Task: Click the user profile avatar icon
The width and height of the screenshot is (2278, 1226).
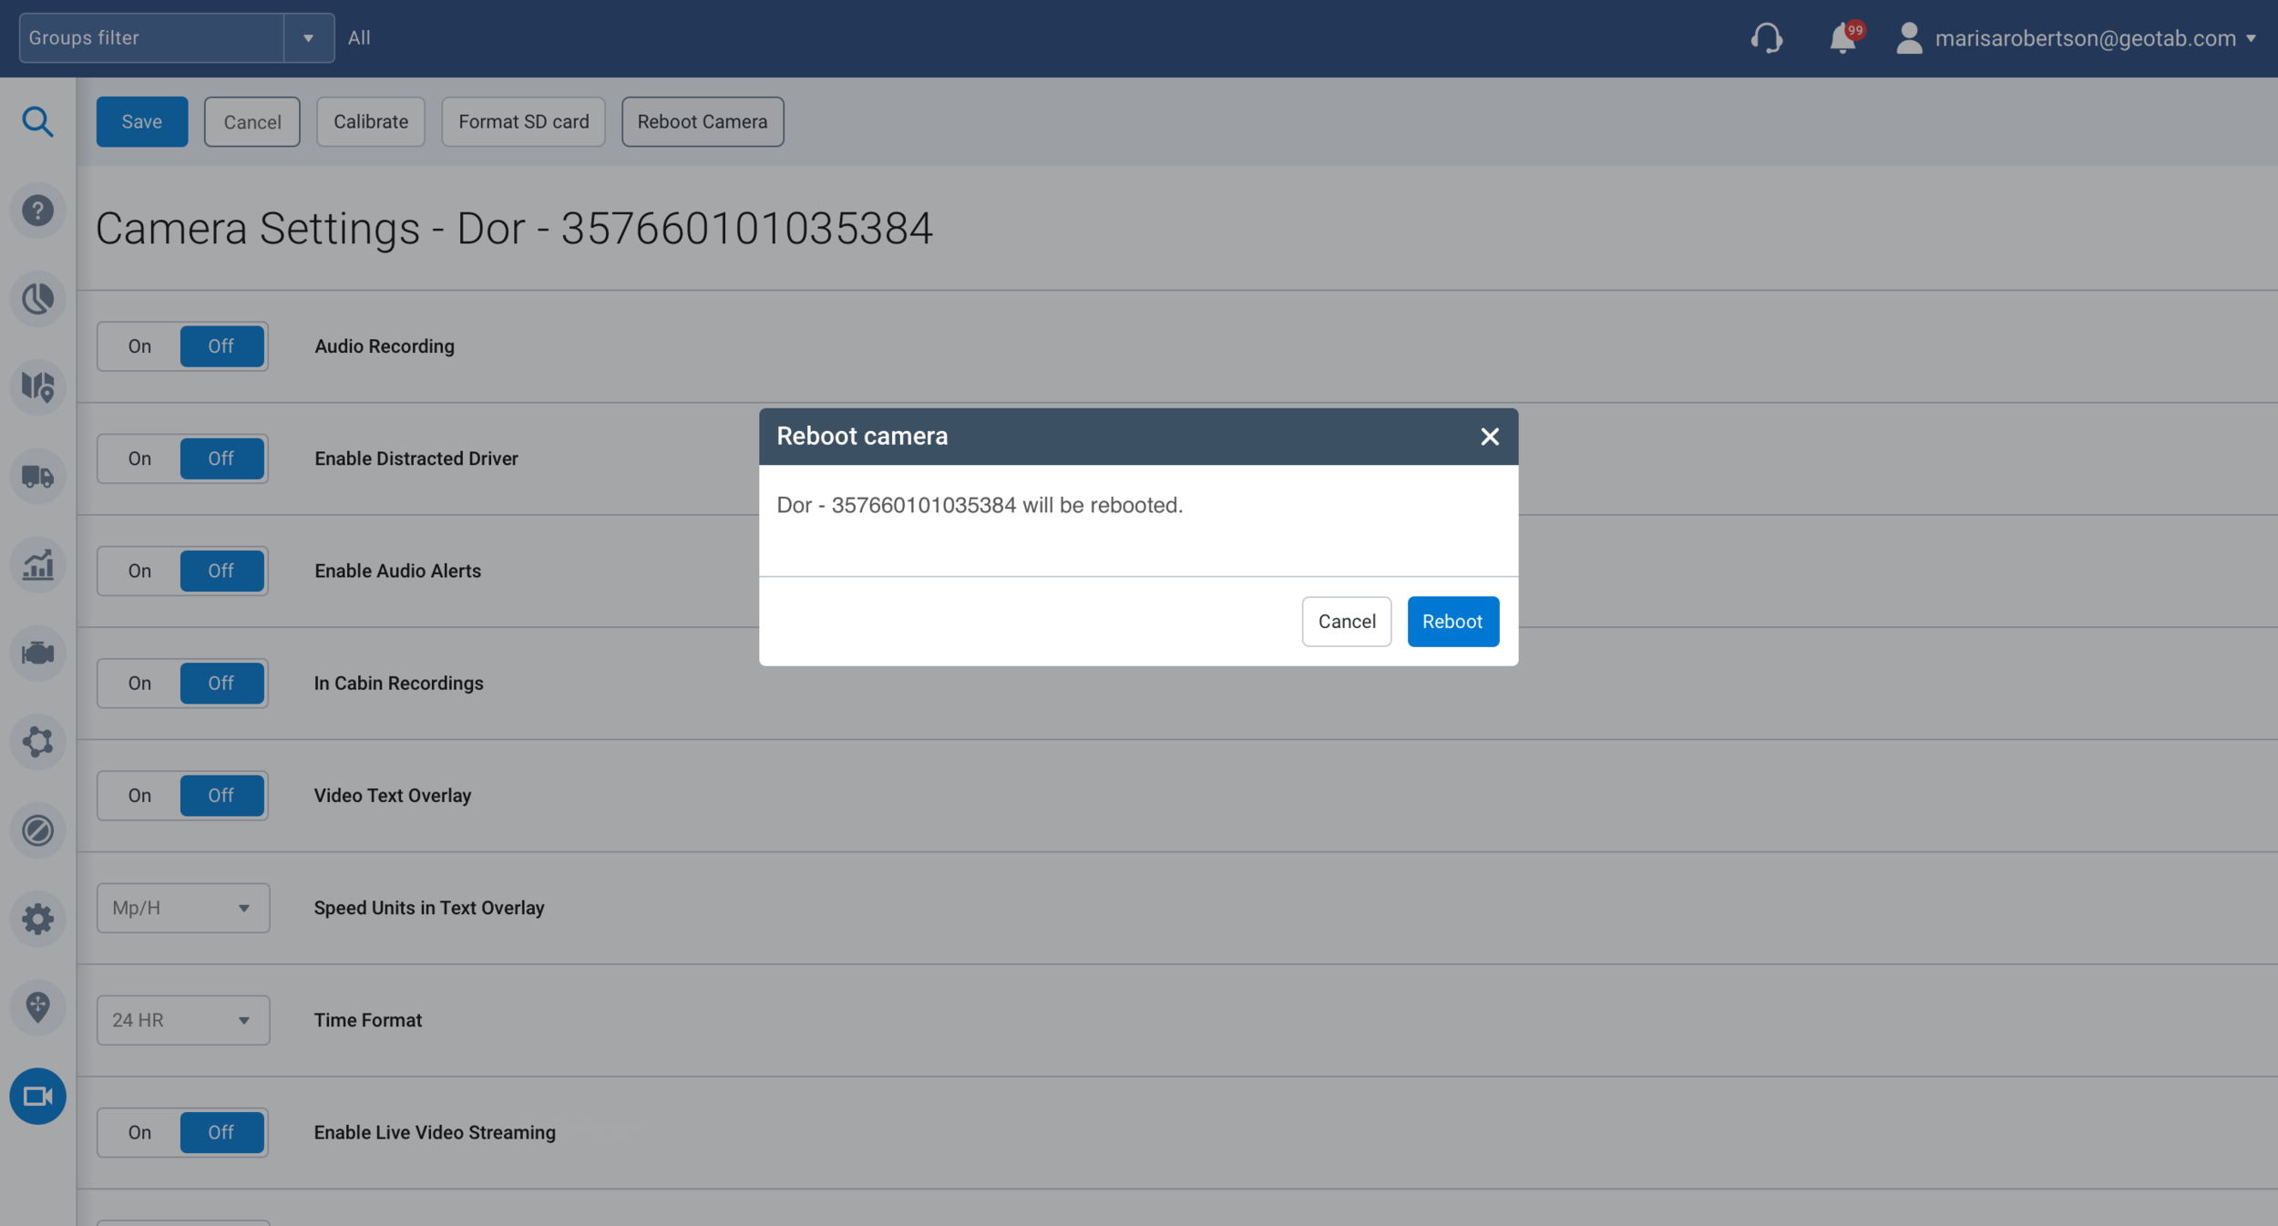Action: (x=1909, y=38)
